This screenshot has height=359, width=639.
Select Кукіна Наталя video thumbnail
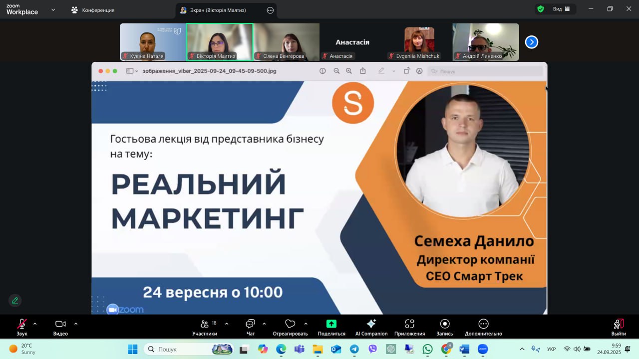153,42
